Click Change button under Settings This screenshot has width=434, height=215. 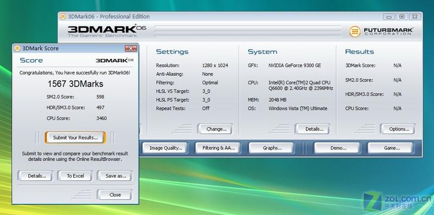[215, 129]
